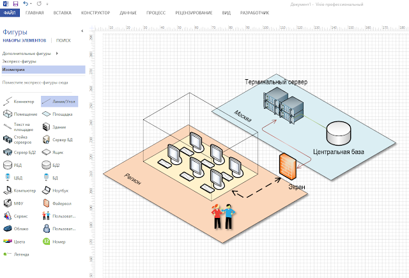Open ПОИСК shape search
Image resolution: width=409 pixels, height=278 pixels.
(63, 40)
